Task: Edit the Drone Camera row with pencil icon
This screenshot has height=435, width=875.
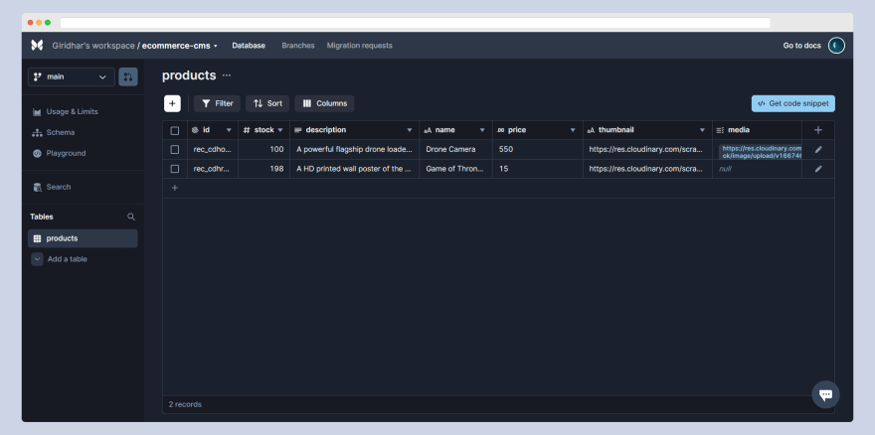Action: (818, 149)
